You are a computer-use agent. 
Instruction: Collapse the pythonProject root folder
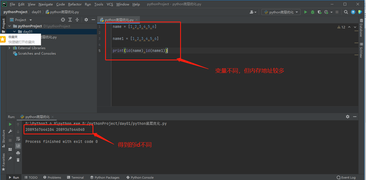pos(10,26)
